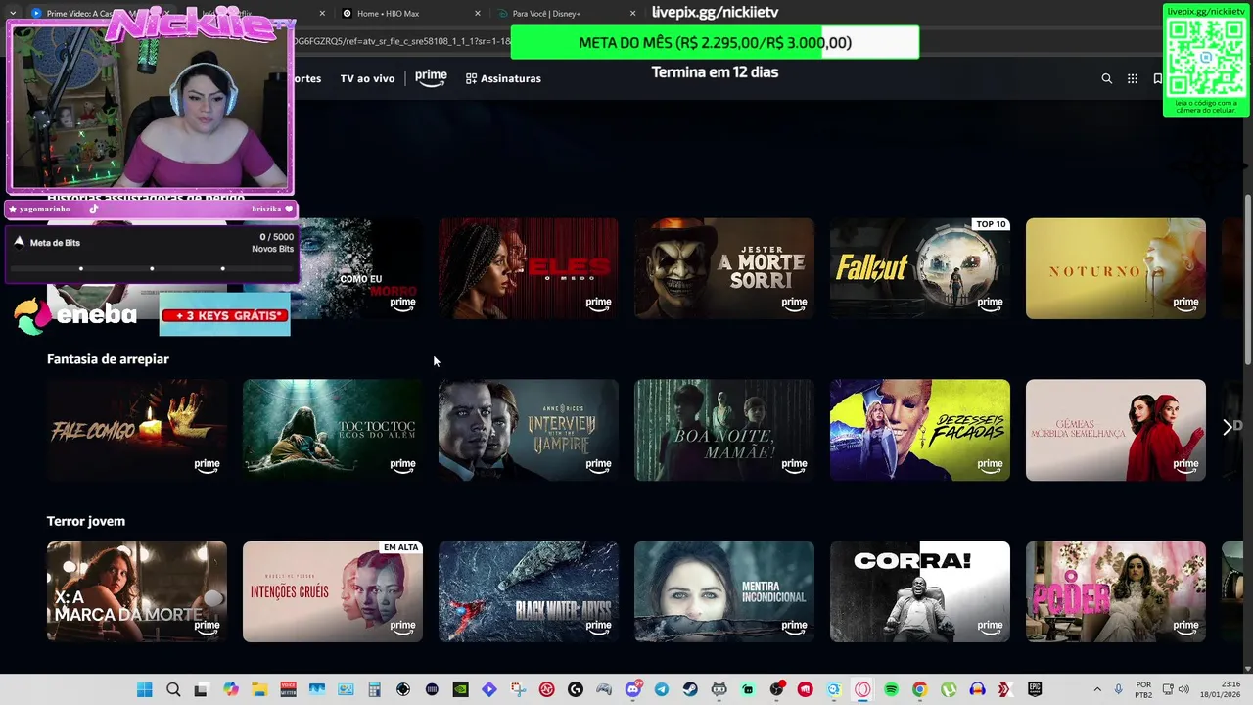Click the microphone tray icon
This screenshot has width=1253, height=705.
tap(1118, 689)
